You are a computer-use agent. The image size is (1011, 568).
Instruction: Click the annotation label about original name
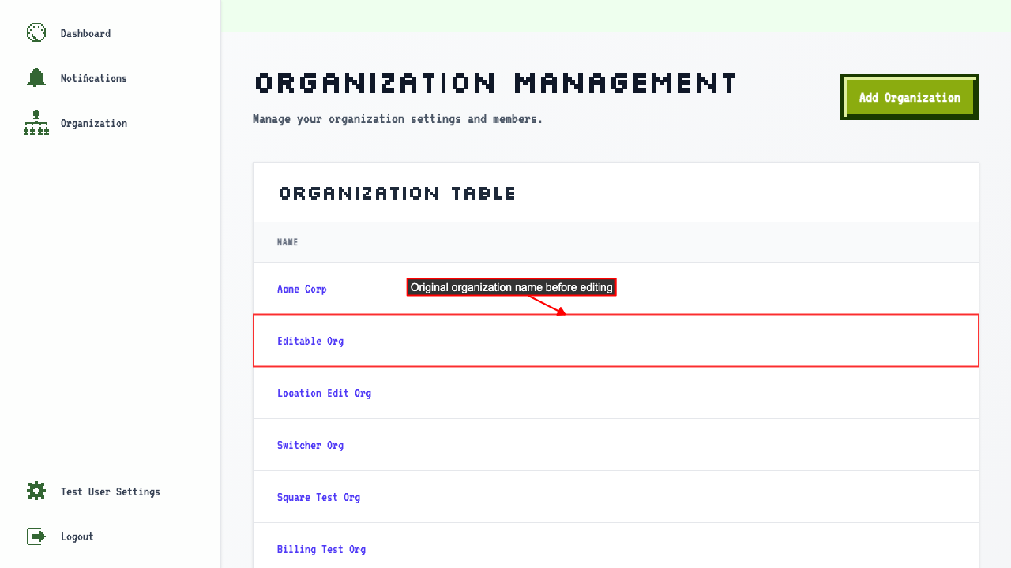pyautogui.click(x=511, y=287)
